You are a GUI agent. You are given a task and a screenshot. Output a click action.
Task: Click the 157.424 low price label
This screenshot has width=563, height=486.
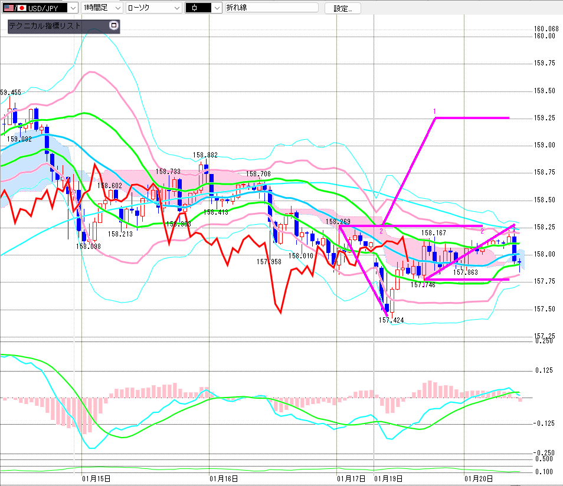point(391,320)
